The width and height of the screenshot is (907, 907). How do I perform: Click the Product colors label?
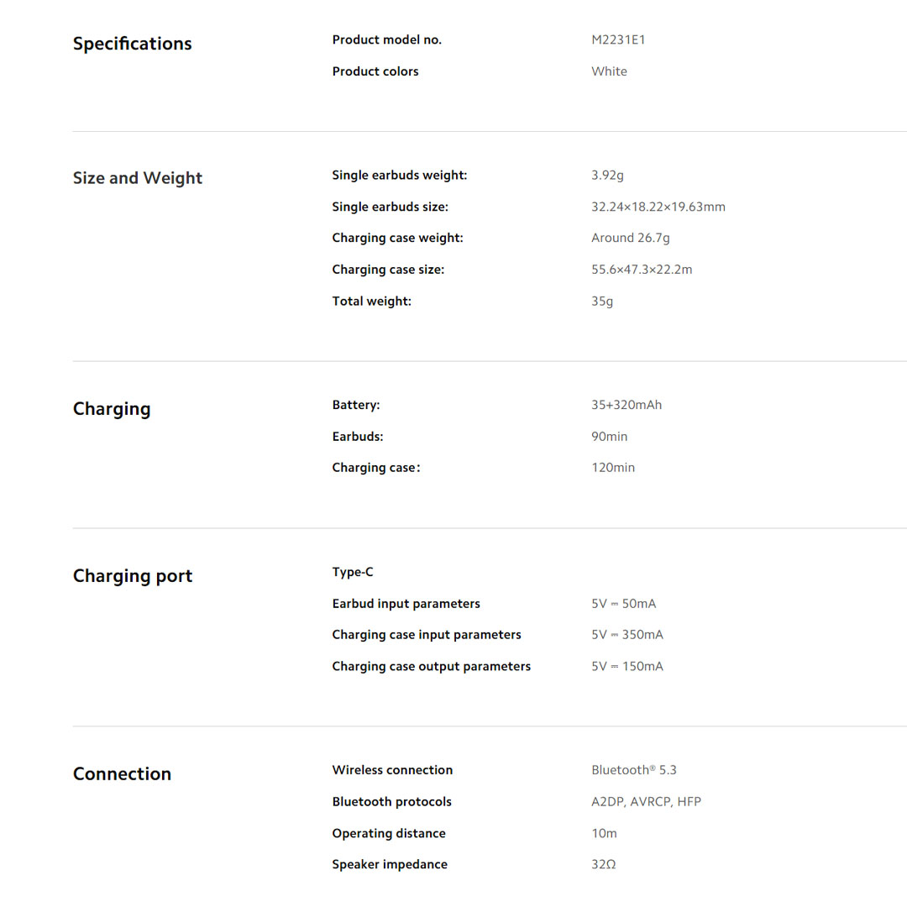(x=375, y=71)
